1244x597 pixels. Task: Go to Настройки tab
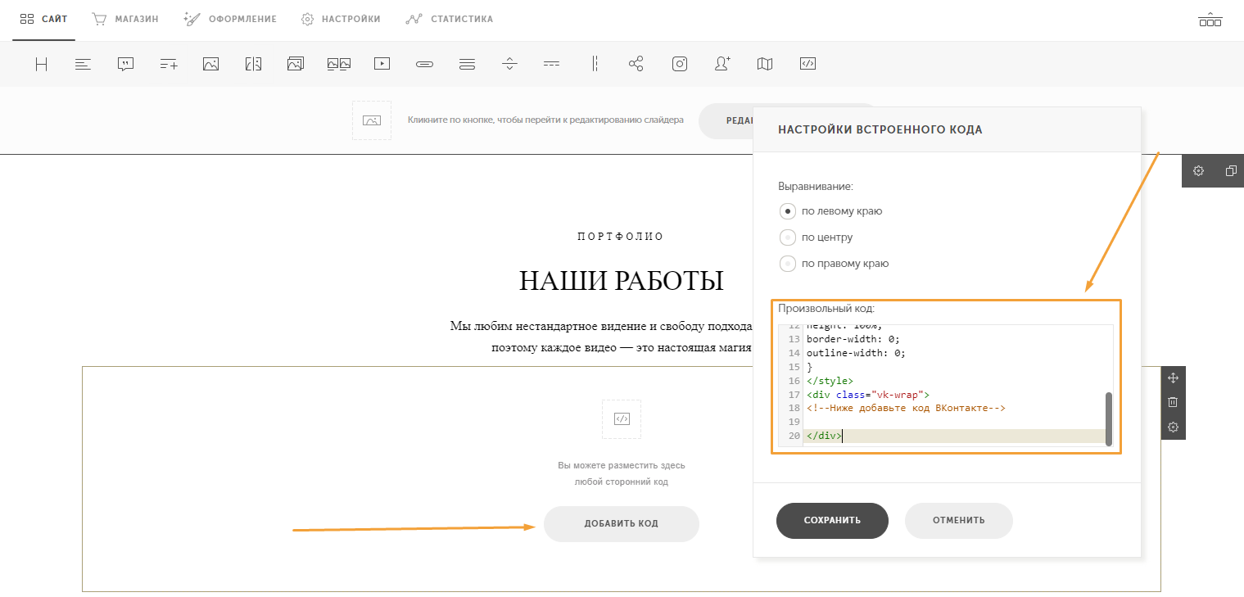(341, 19)
